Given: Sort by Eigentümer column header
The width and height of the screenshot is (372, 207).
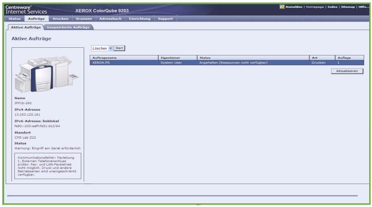Looking at the screenshot, I should [x=177, y=57].
